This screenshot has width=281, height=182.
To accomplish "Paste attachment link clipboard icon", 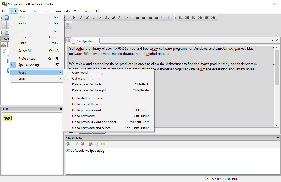I will pos(91,144).
